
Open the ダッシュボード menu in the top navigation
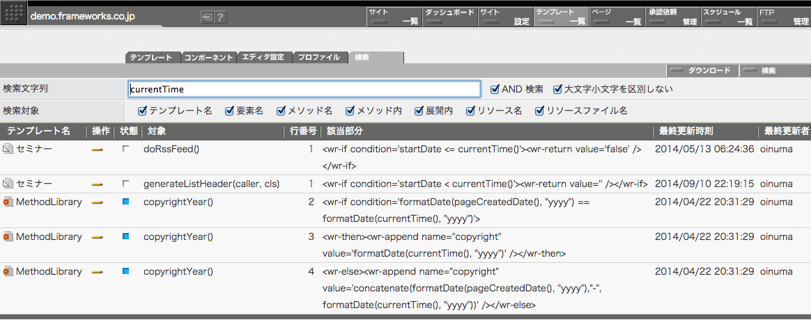[x=449, y=17]
